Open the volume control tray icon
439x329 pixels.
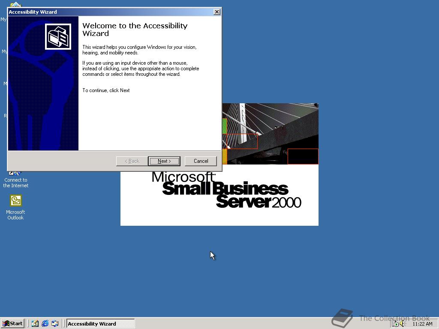coord(402,324)
